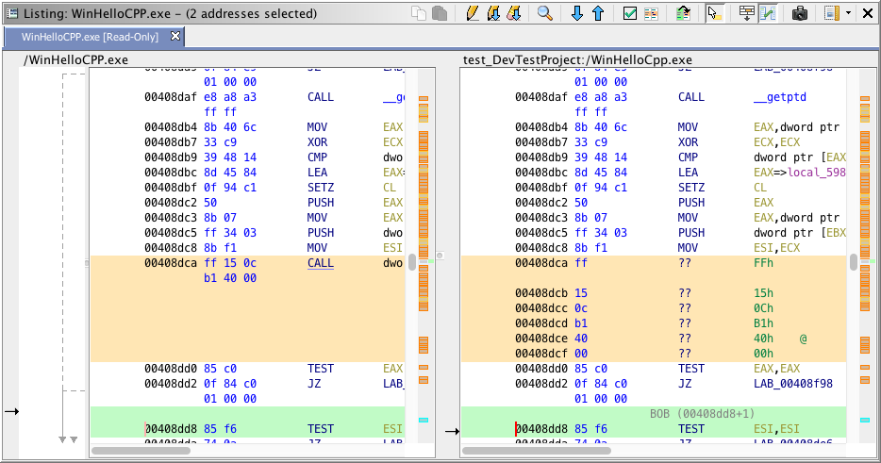This screenshot has height=463, width=881.
Task: Click the Apply Differences pencil icon
Action: click(473, 13)
